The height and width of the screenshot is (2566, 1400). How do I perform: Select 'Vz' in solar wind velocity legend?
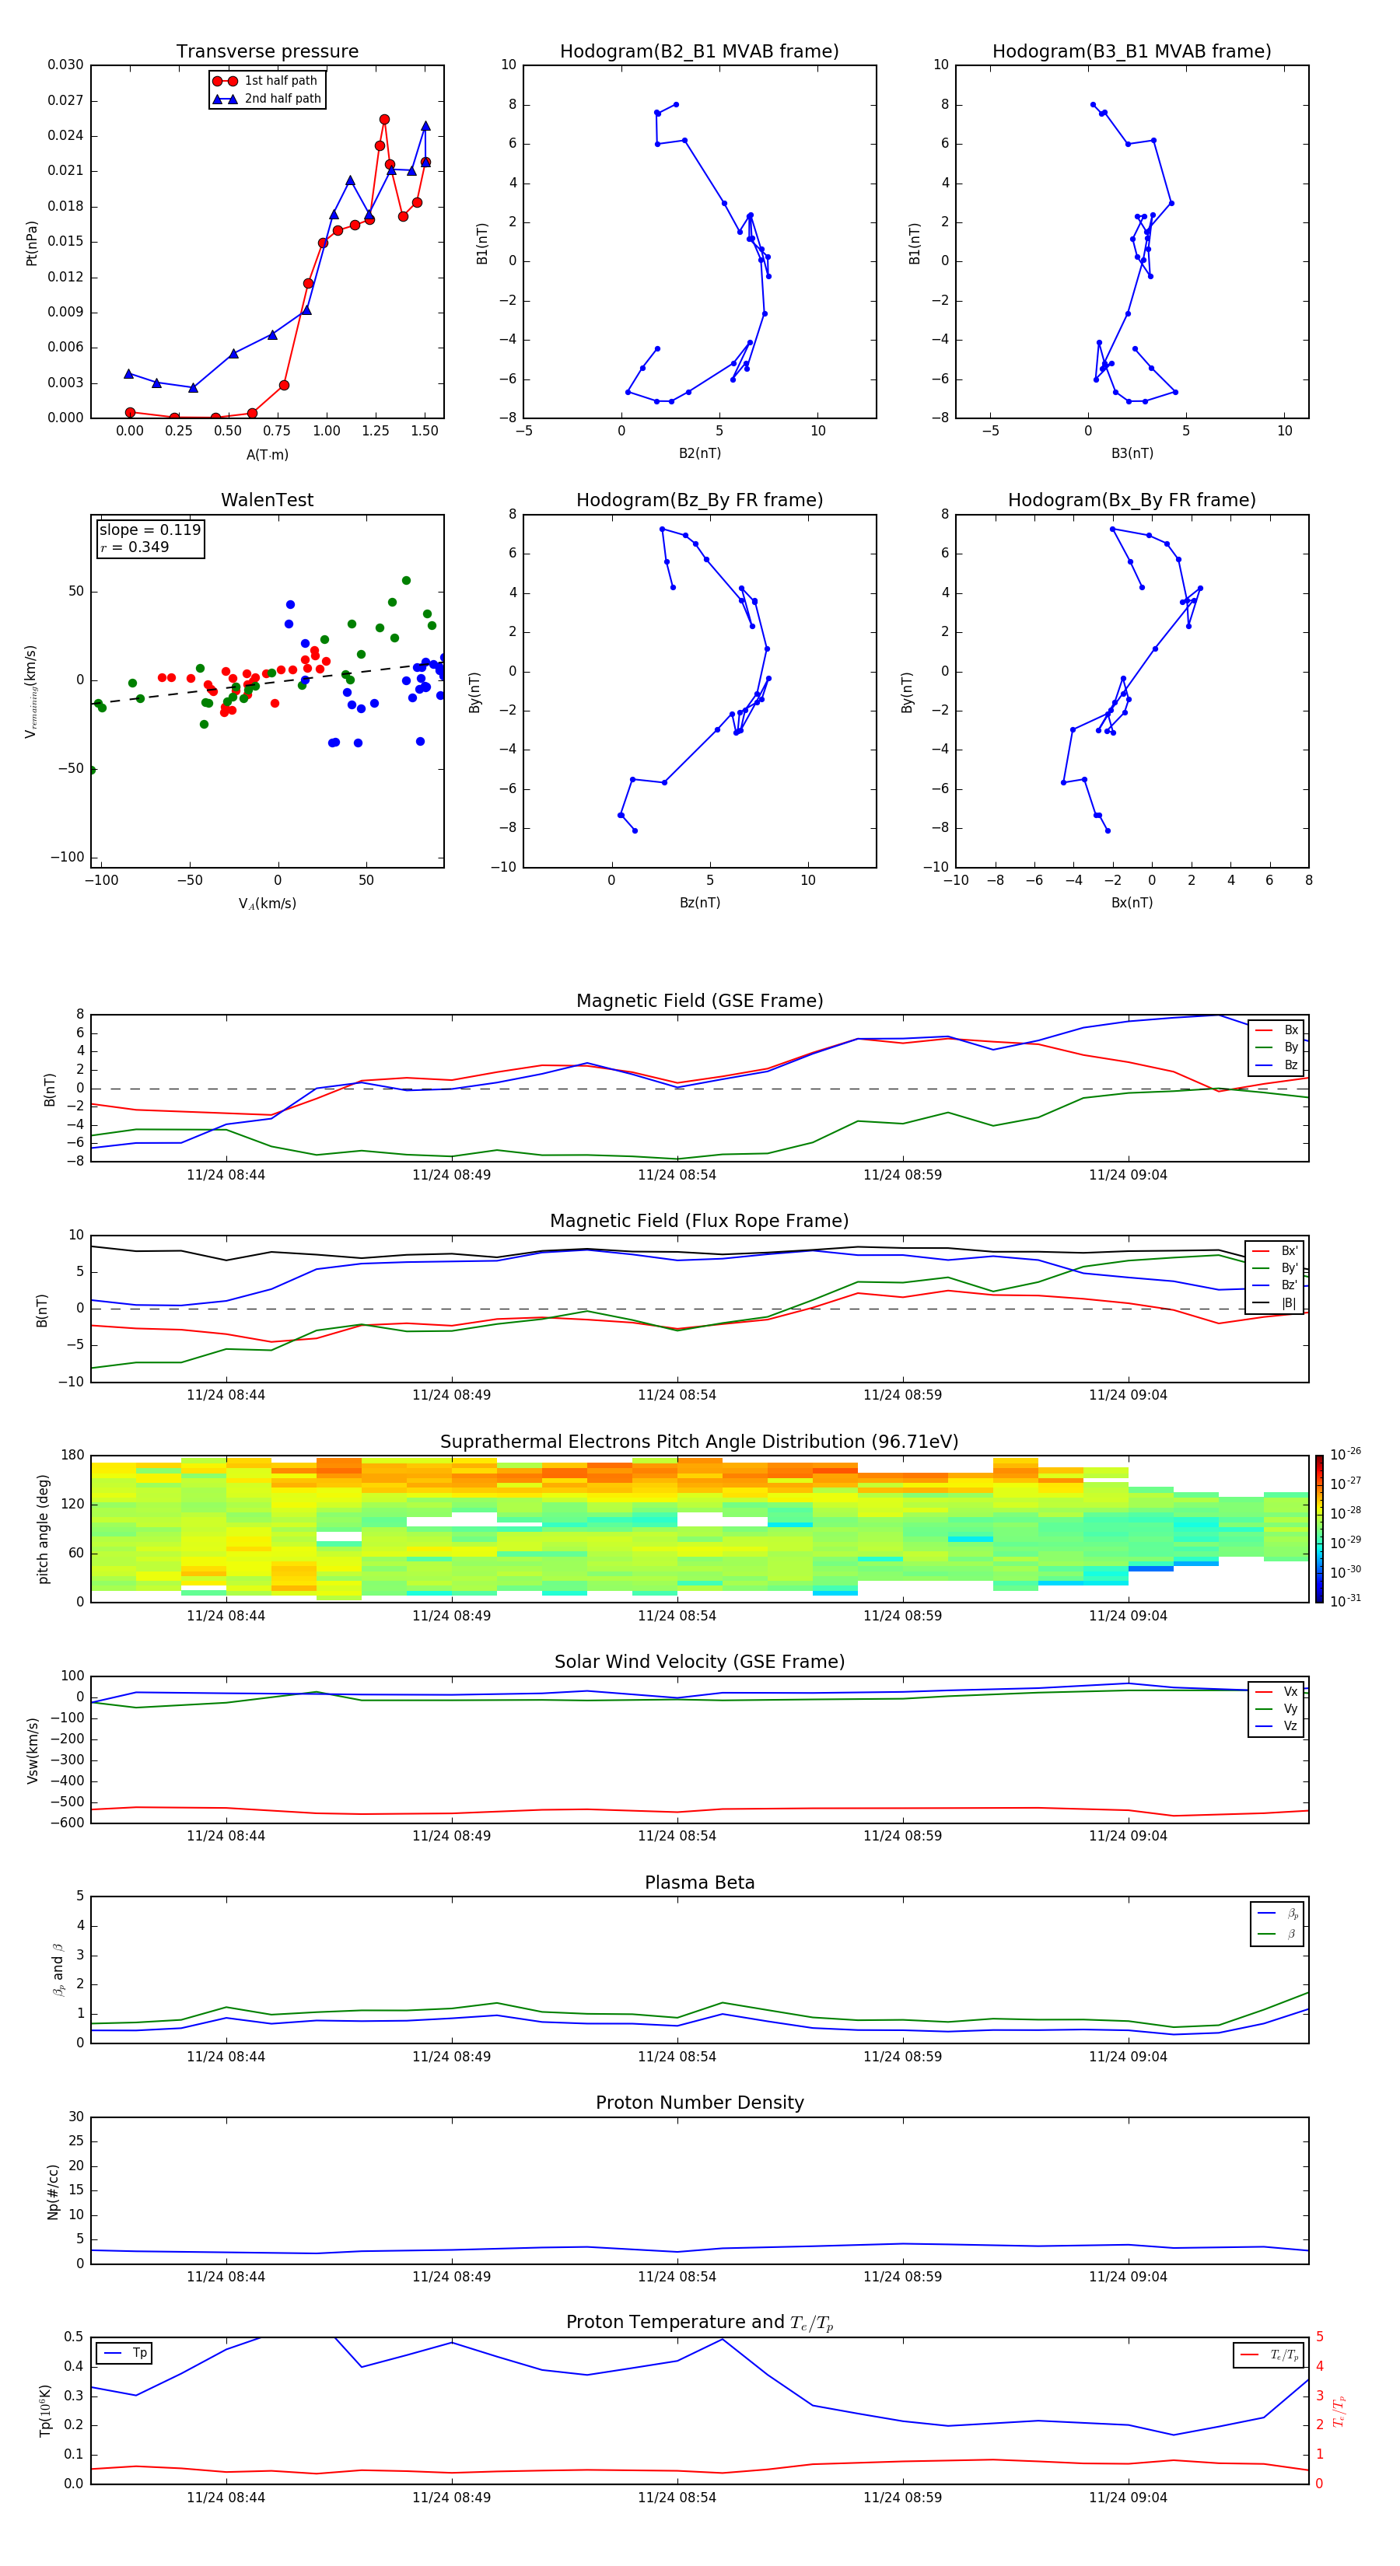click(x=1276, y=1725)
